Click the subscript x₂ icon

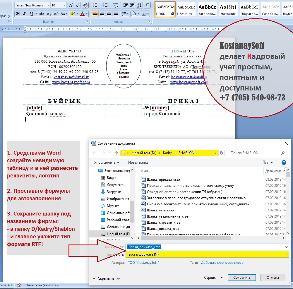[x=49, y=14]
